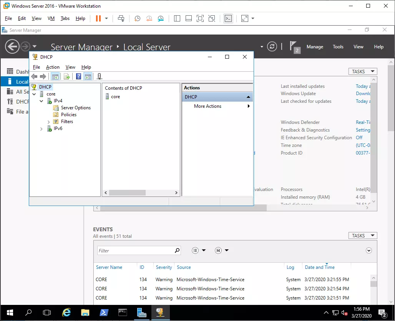The width and height of the screenshot is (395, 321).
Task: Click the Server Manager back arrow
Action: pos(12,46)
